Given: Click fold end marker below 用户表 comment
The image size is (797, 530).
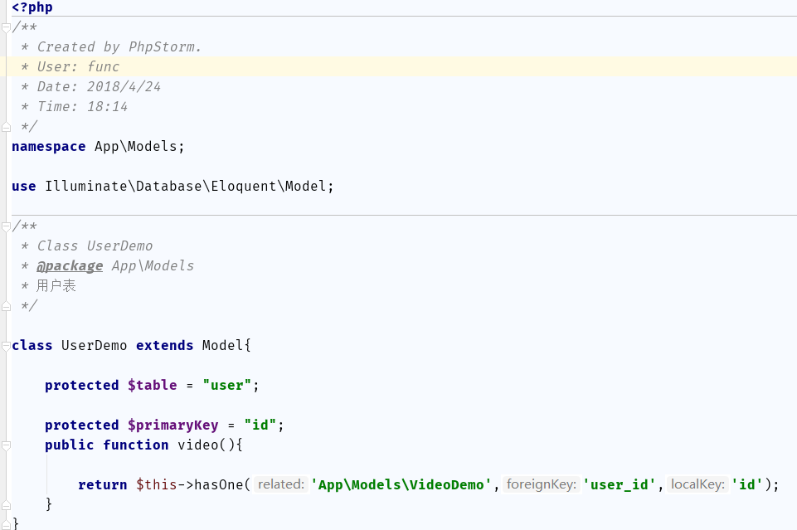Looking at the screenshot, I should (6, 306).
